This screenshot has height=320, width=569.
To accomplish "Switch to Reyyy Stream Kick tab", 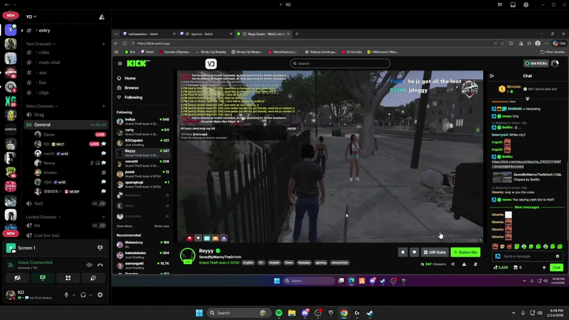I will [264, 34].
